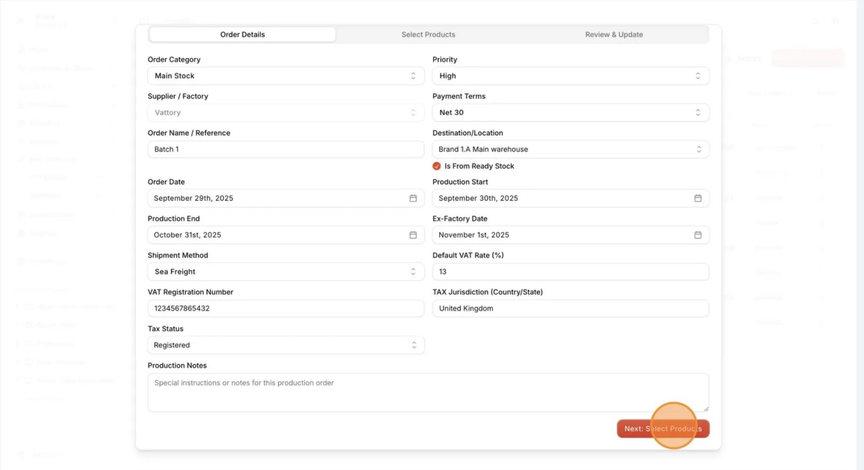Focus the Production Notes text area
864x470 pixels.
coord(428,393)
